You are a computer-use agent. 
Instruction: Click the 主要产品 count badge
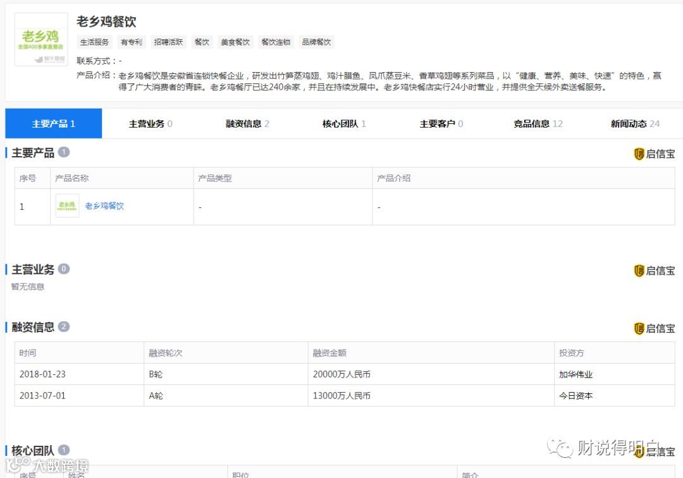point(64,152)
